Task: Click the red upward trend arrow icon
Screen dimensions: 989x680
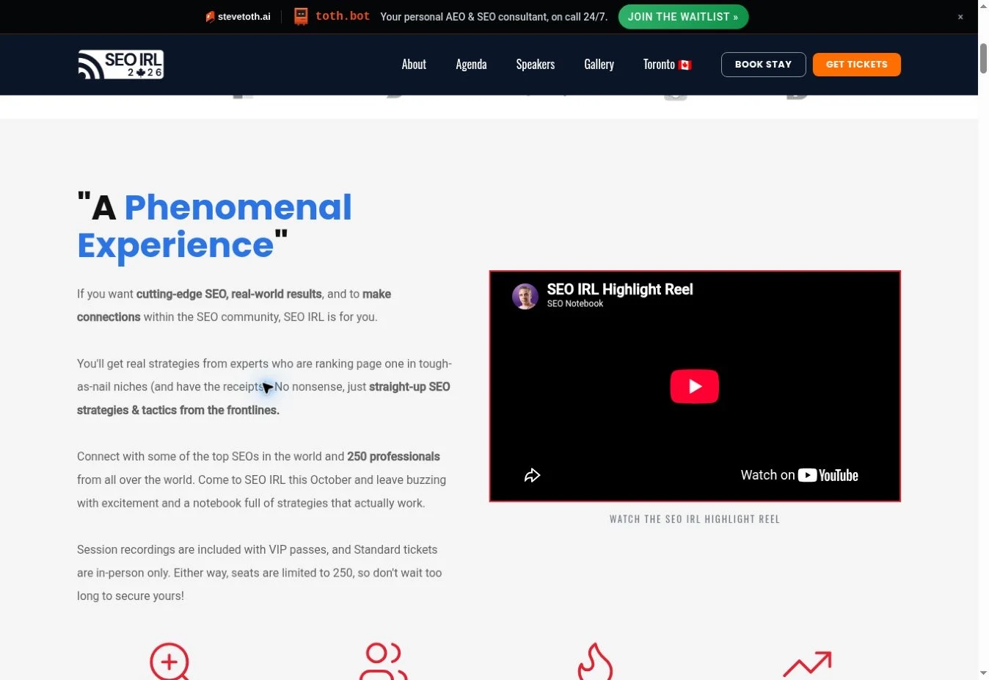Action: point(807,664)
